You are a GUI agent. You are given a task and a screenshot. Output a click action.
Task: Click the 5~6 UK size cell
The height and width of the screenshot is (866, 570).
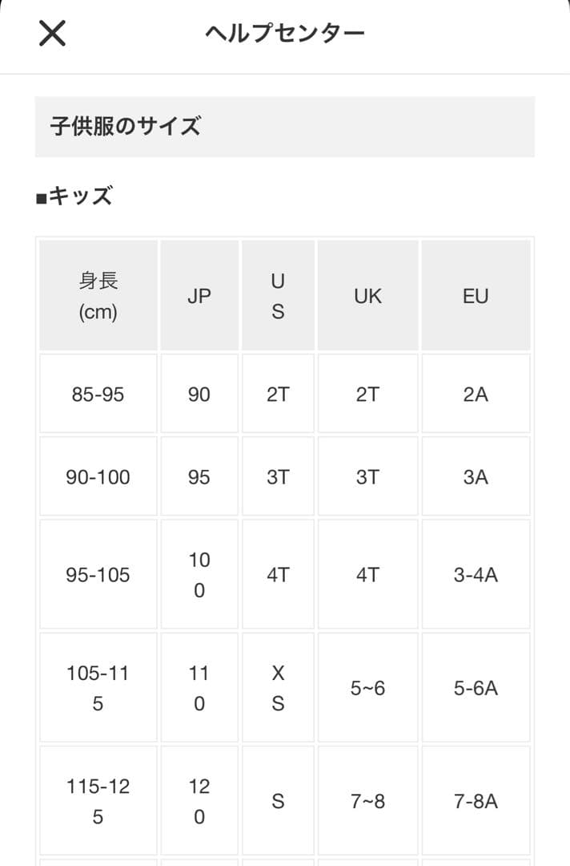point(367,688)
